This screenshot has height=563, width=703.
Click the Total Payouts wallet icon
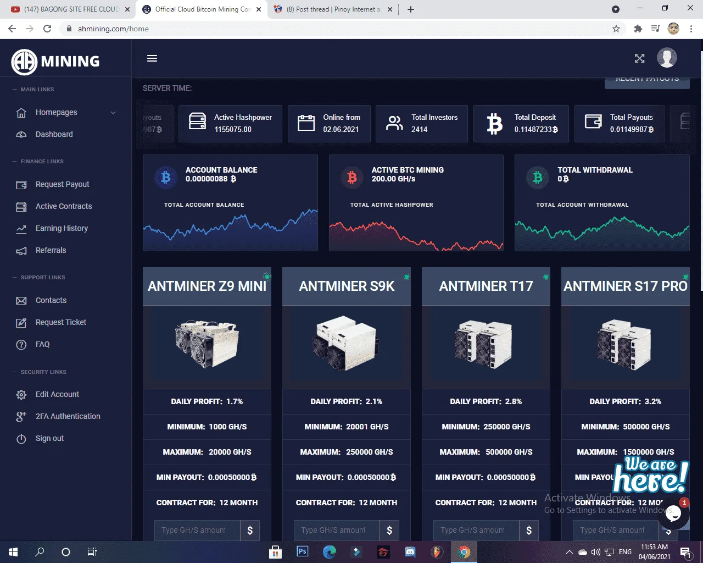[593, 122]
